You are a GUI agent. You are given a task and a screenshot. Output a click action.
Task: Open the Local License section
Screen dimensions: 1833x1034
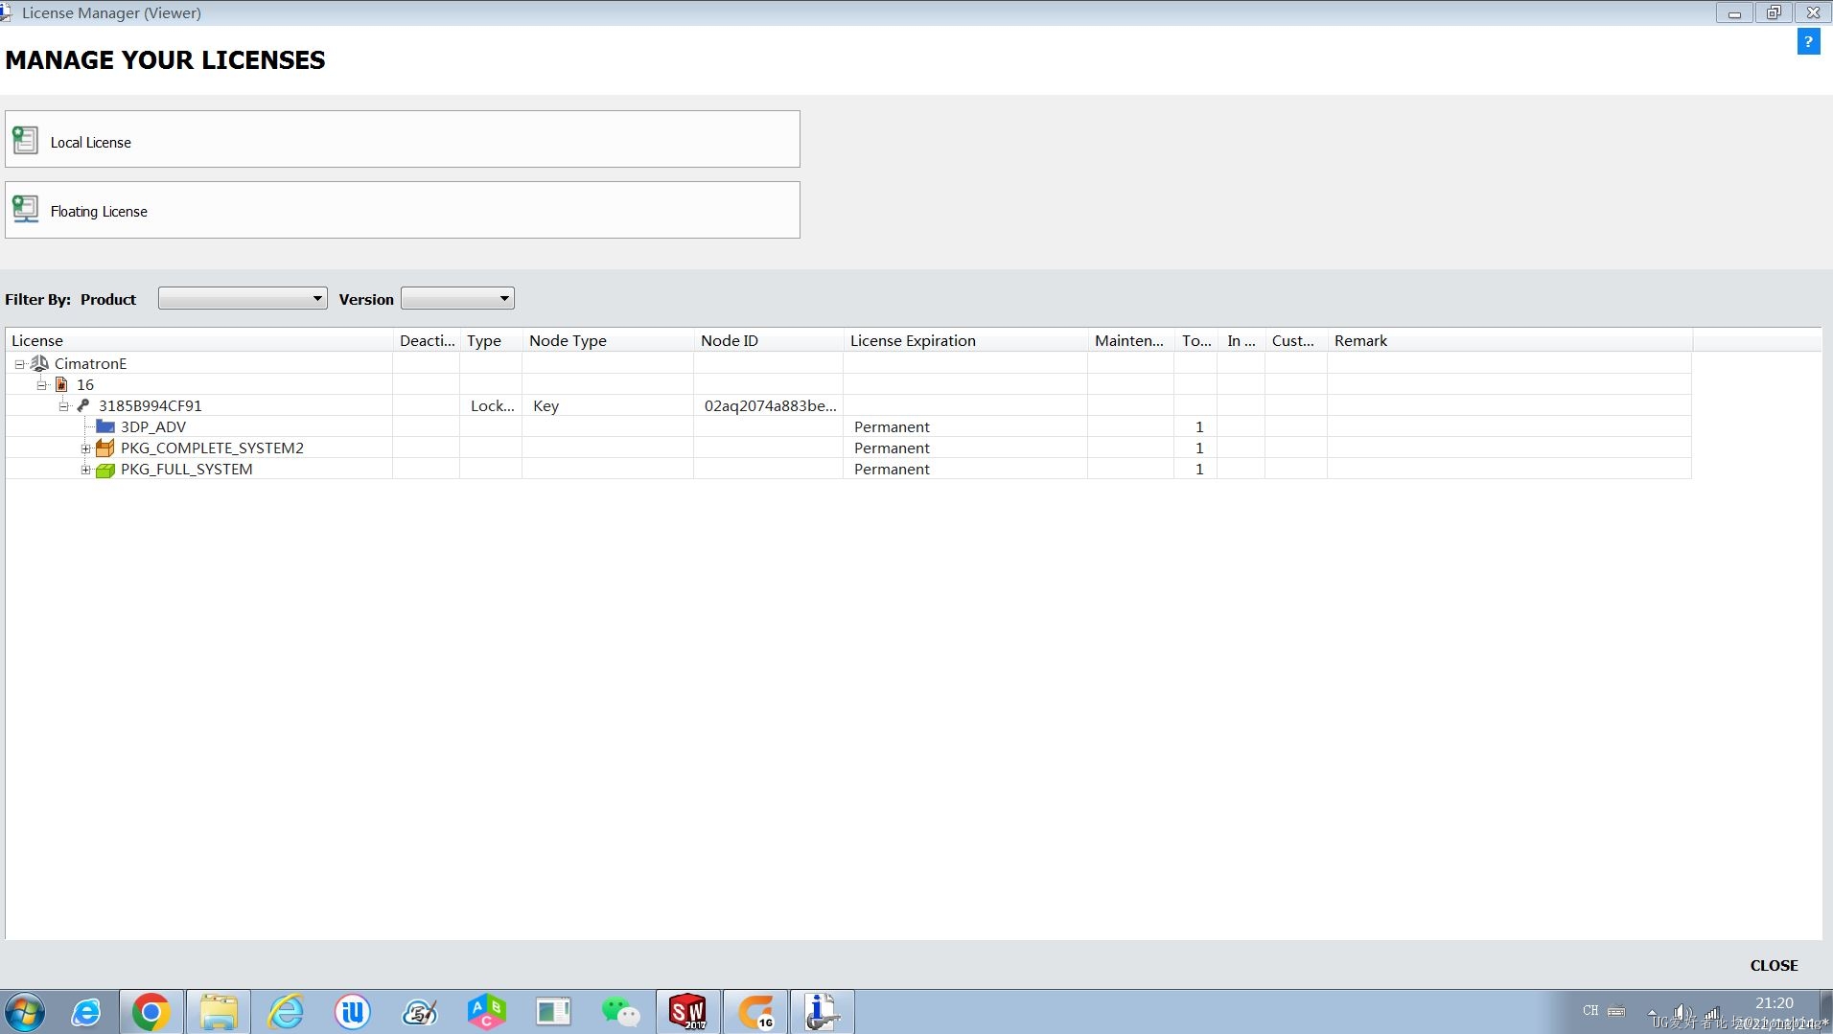402,140
